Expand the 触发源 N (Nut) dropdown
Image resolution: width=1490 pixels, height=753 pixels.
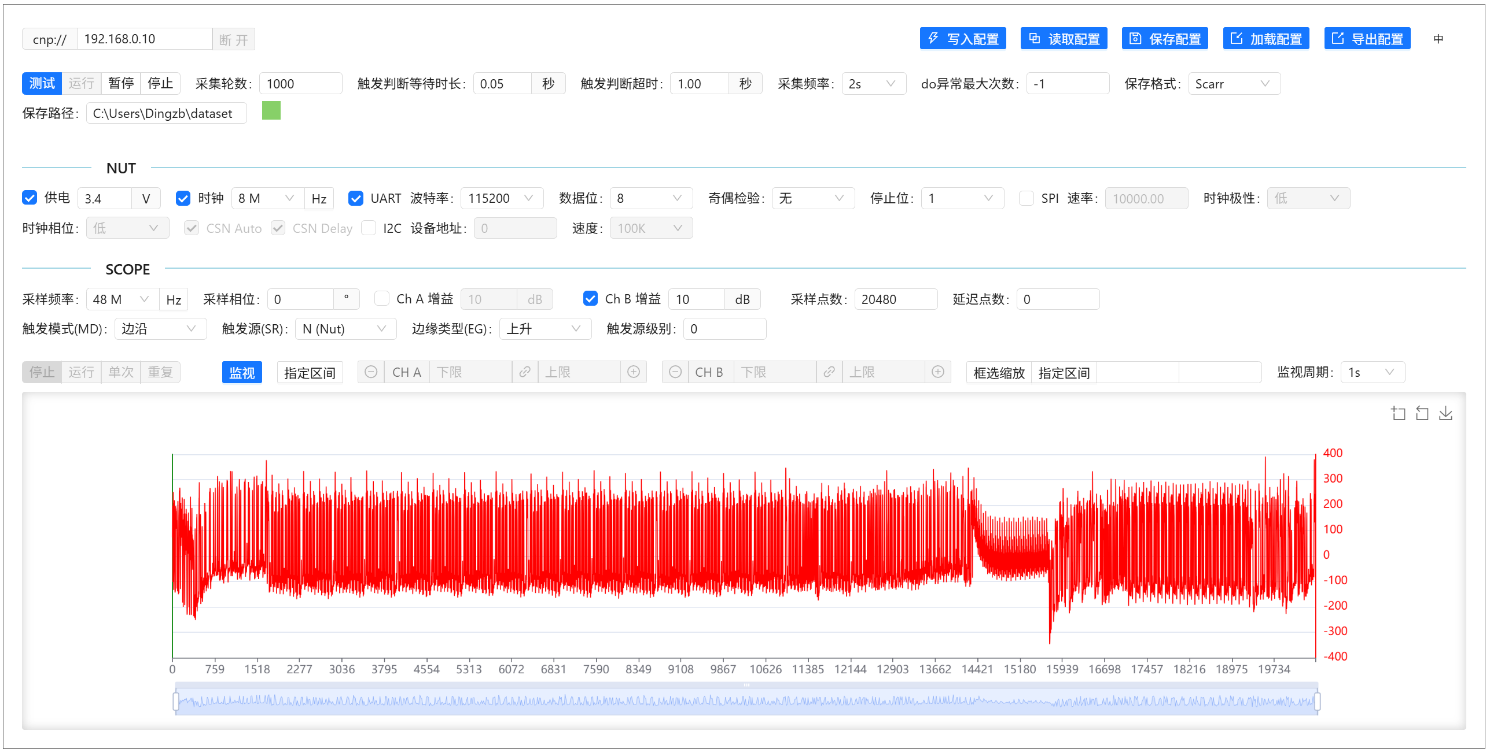(x=345, y=329)
